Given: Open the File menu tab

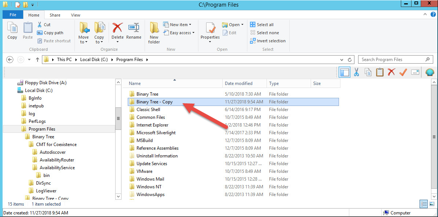Looking at the screenshot, I should pos(13,15).
